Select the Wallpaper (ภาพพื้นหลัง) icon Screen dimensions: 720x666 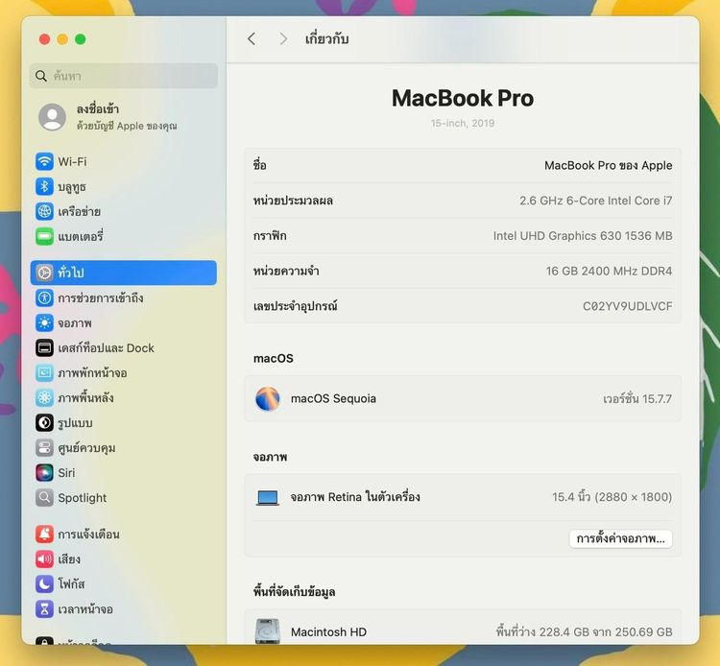coord(44,397)
